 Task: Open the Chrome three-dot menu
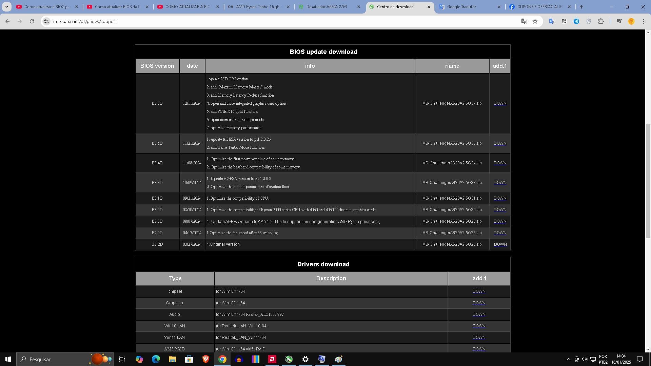(644, 21)
